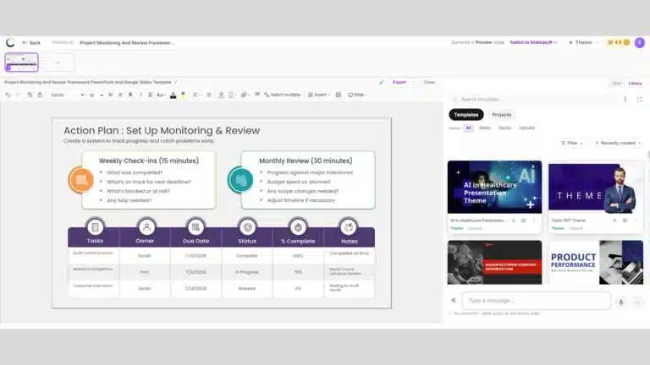Screen dimensions: 650x365
Task: Open the yellow text highlight color
Action: [183, 95]
